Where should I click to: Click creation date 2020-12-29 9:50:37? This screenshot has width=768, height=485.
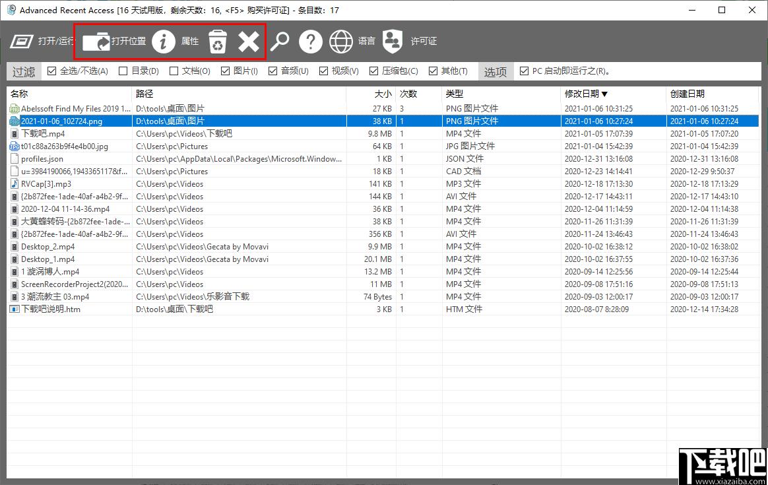(703, 172)
